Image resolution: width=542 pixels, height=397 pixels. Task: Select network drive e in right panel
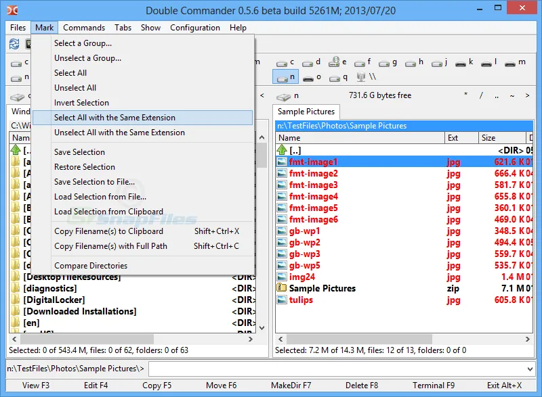(337, 62)
